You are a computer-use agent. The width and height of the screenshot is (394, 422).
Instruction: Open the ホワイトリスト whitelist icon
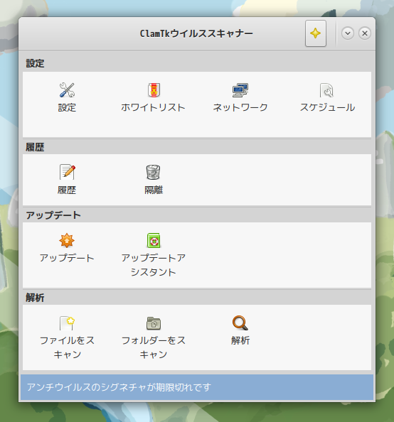(154, 90)
